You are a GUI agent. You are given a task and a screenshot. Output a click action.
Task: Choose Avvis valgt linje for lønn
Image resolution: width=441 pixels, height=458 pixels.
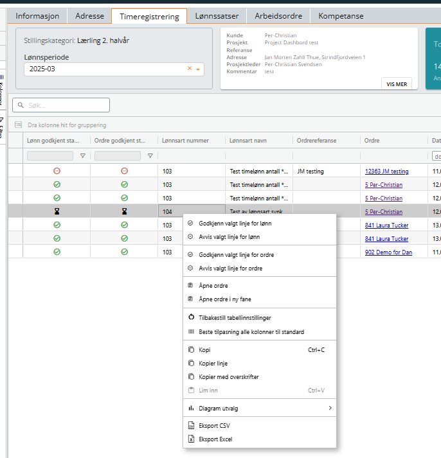click(x=260, y=237)
